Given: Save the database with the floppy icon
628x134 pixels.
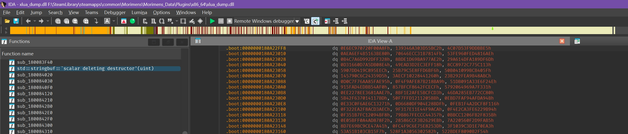Looking at the screenshot, I should [16, 21].
